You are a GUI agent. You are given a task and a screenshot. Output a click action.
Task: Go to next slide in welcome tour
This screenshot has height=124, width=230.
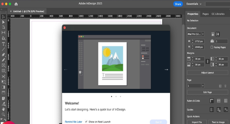tap(166, 70)
